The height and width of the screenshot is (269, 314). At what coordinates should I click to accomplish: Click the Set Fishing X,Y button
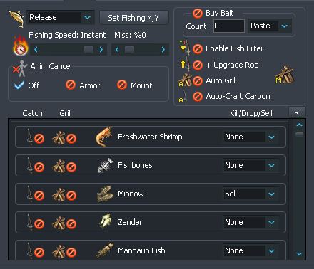(134, 18)
